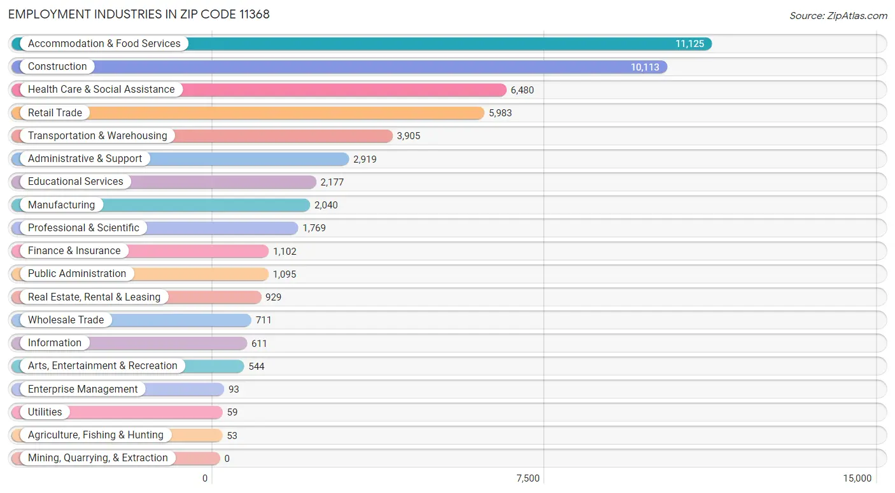The image size is (895, 493).
Task: Click the Enterprise Management label
Action: (83, 389)
